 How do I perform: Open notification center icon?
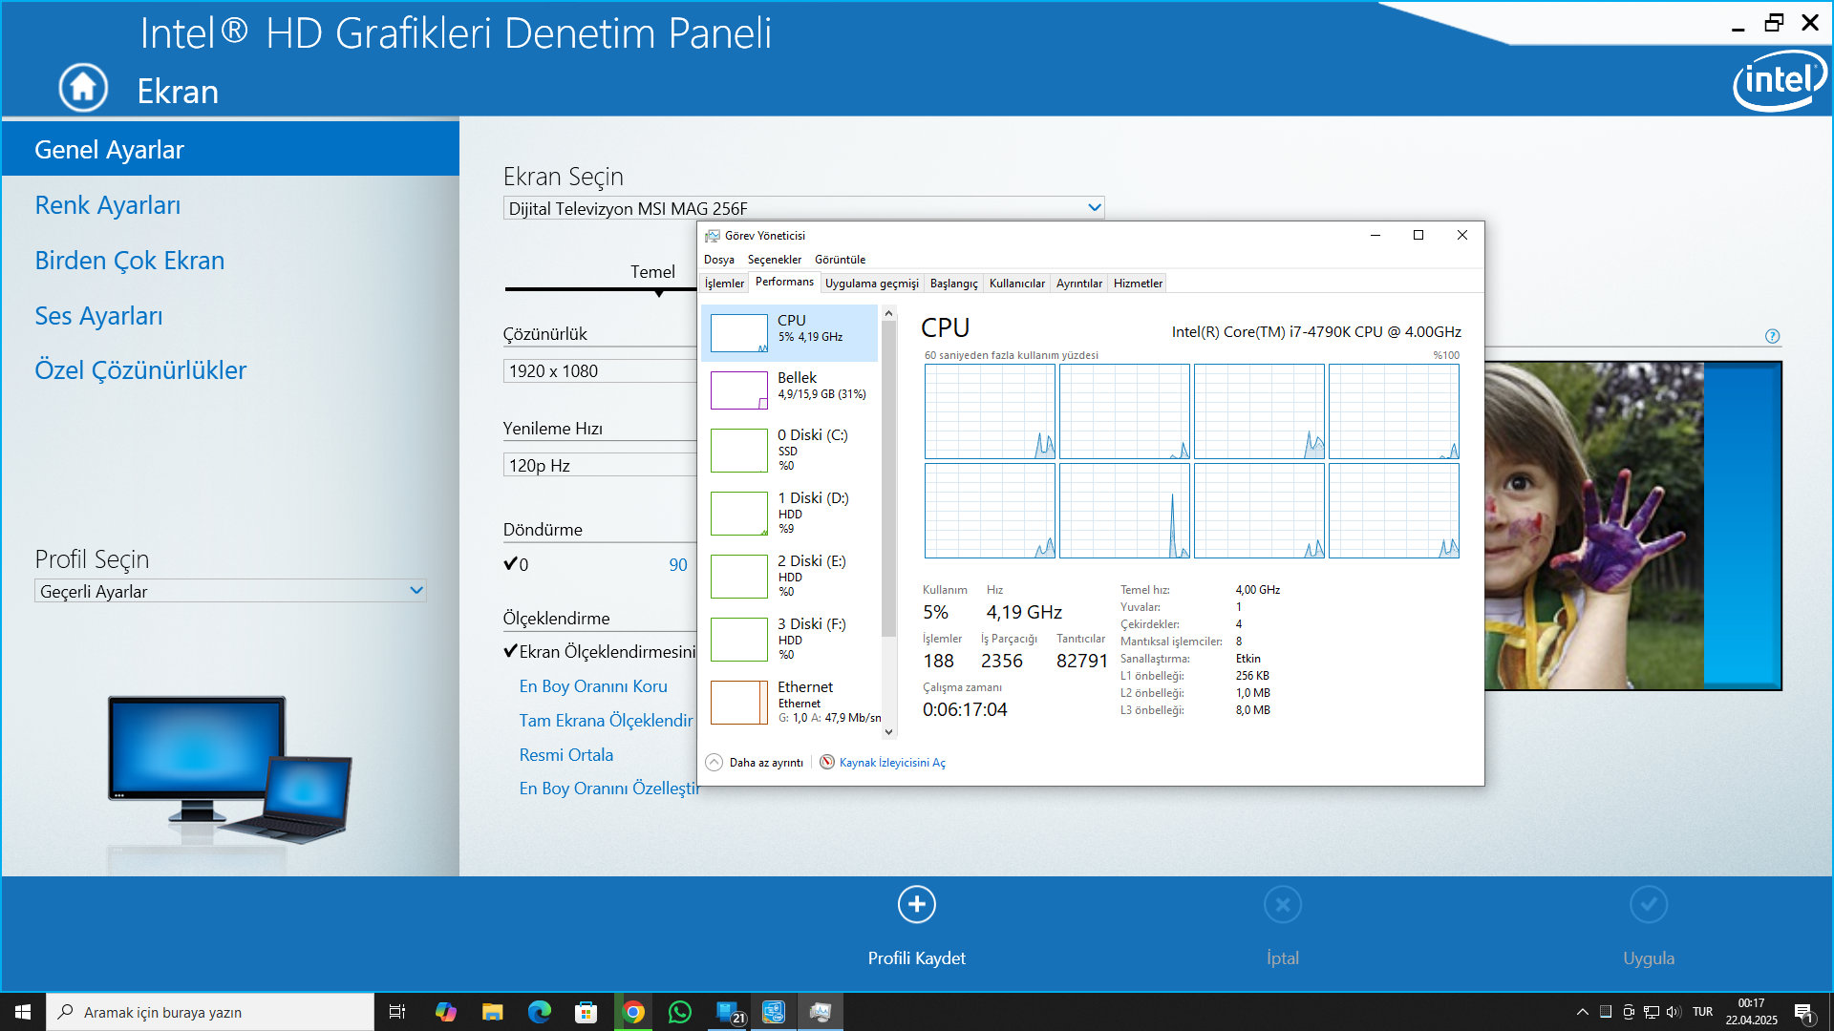1804,1013
